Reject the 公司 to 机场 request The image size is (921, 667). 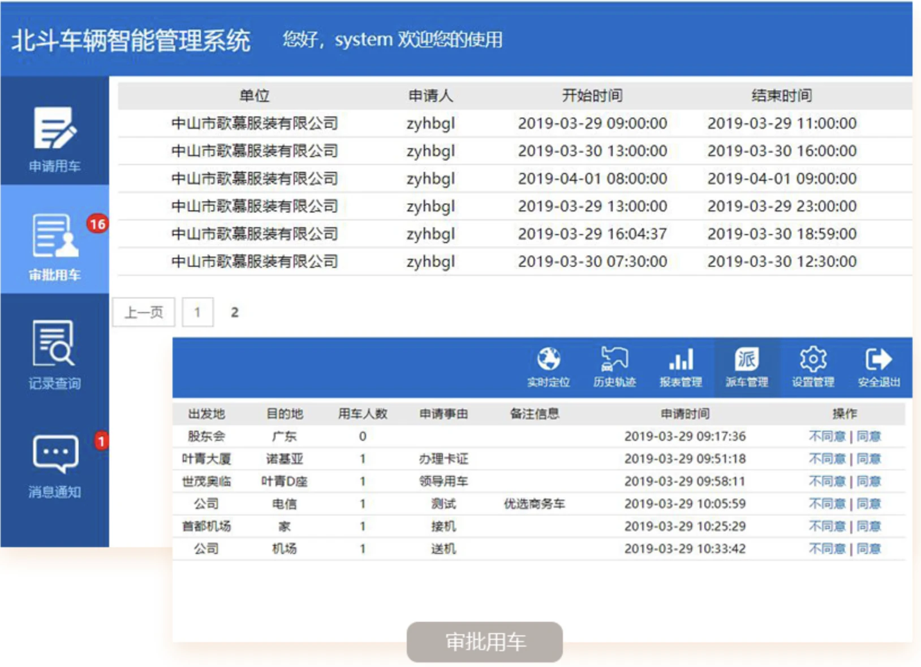pos(827,548)
